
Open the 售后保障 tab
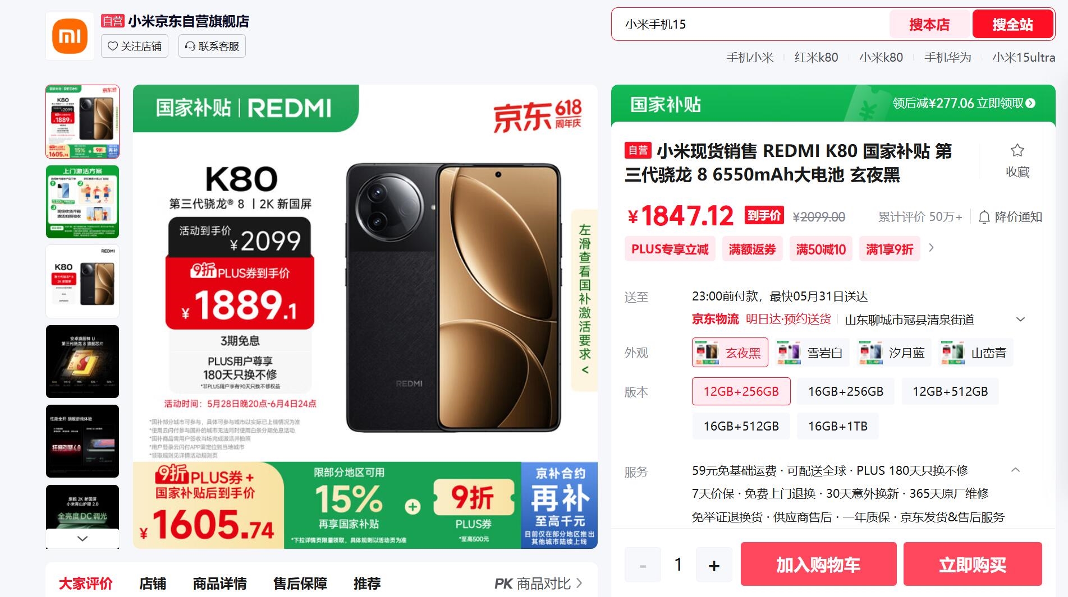300,584
